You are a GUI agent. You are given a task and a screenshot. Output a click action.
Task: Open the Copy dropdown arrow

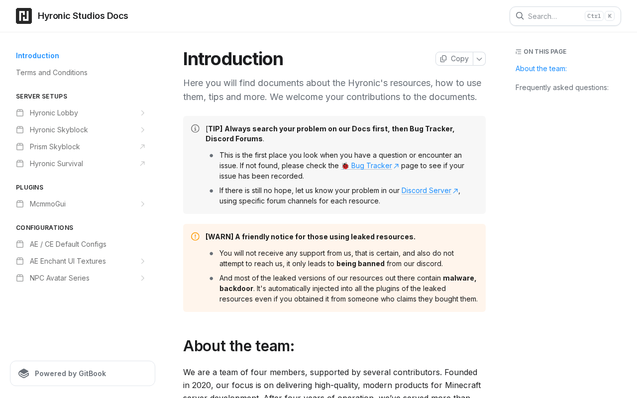click(x=479, y=59)
